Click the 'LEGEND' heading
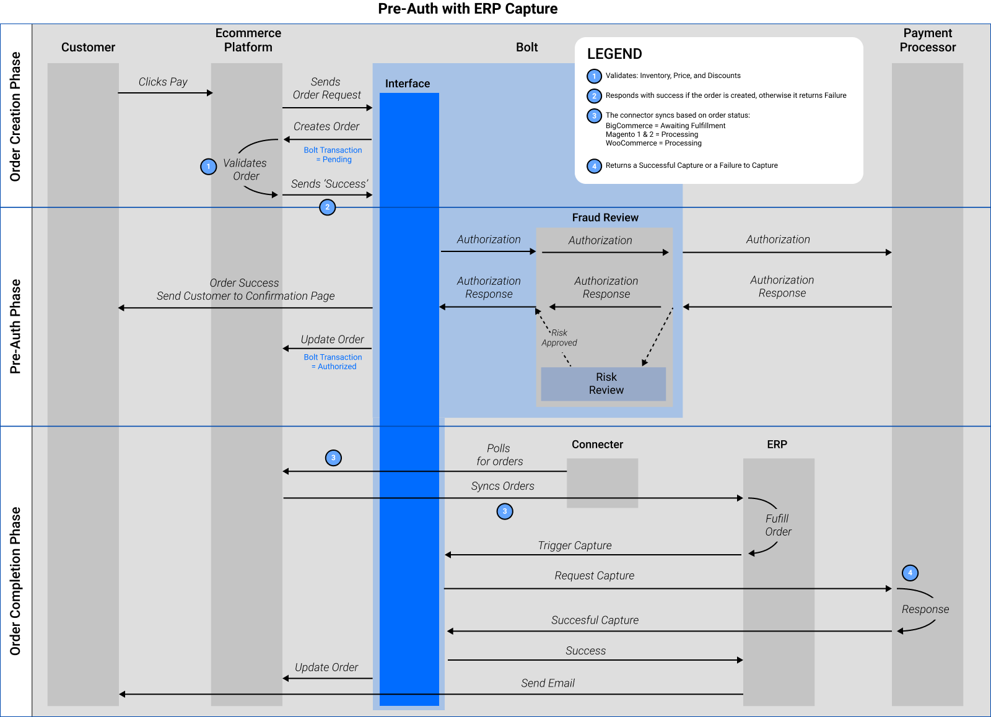Screen dimensions: 991x717 click(x=614, y=54)
